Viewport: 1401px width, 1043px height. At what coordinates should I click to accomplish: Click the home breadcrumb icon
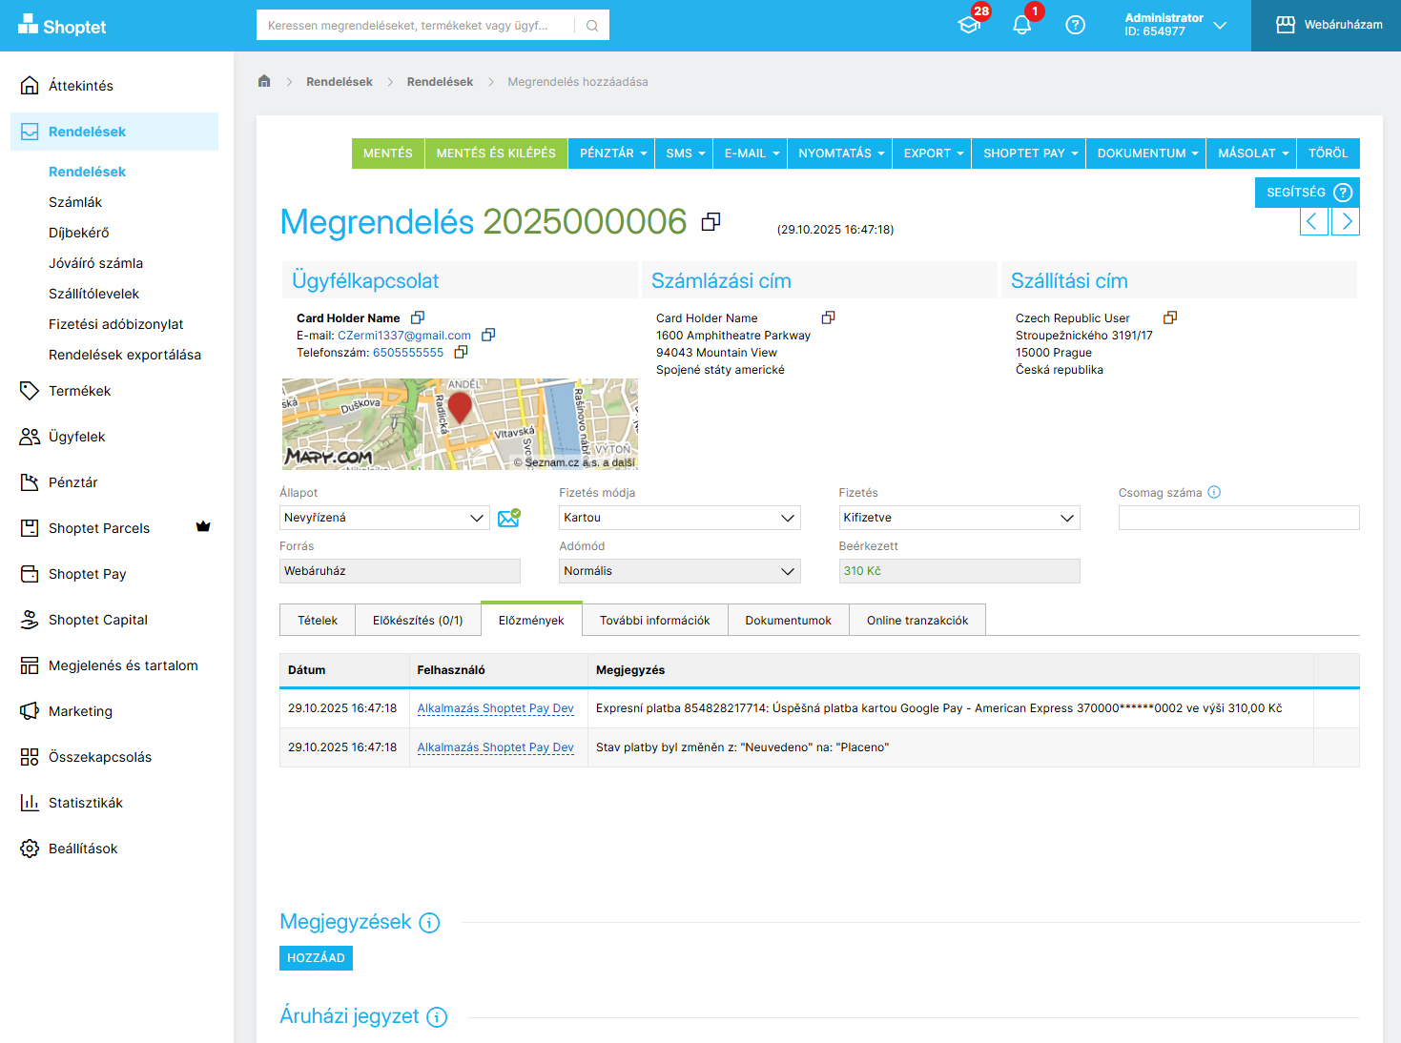[x=264, y=81]
